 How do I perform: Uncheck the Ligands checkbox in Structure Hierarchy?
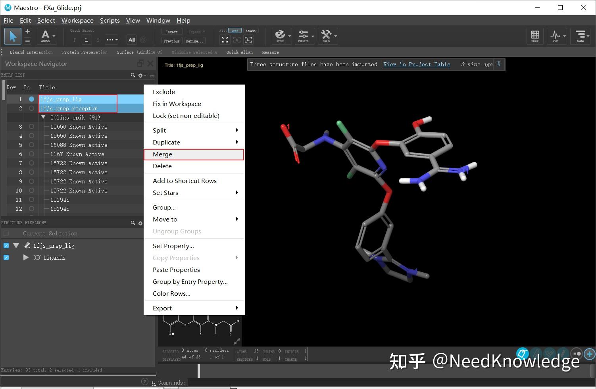pyautogui.click(x=6, y=257)
